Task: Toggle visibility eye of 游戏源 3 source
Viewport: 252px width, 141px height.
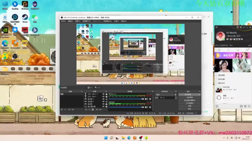Action: pyautogui.click(x=103, y=99)
